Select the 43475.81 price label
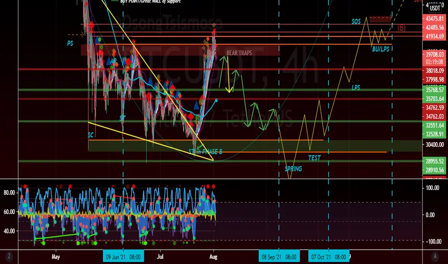Screen dimensions: 448x264 click(x=435, y=19)
